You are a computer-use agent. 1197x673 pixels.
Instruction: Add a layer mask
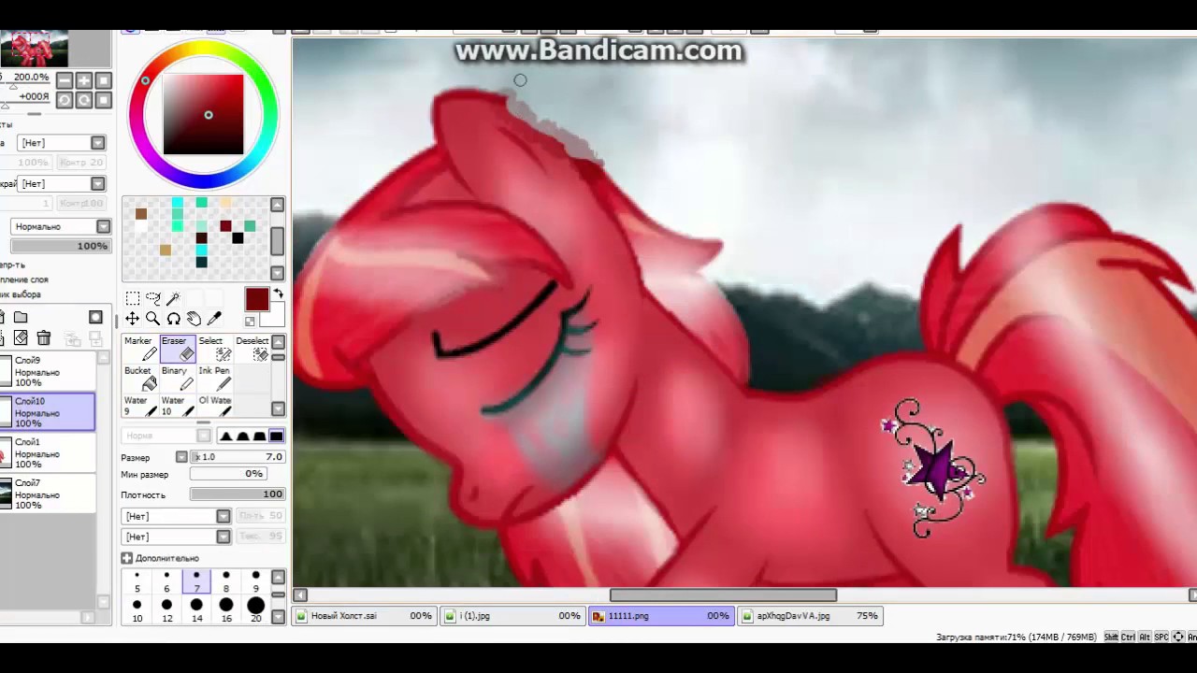95,318
